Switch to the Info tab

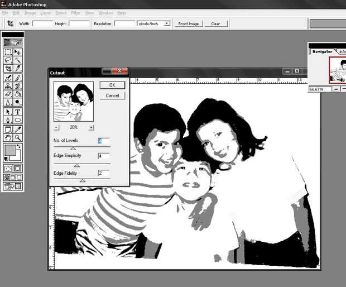pos(342,52)
